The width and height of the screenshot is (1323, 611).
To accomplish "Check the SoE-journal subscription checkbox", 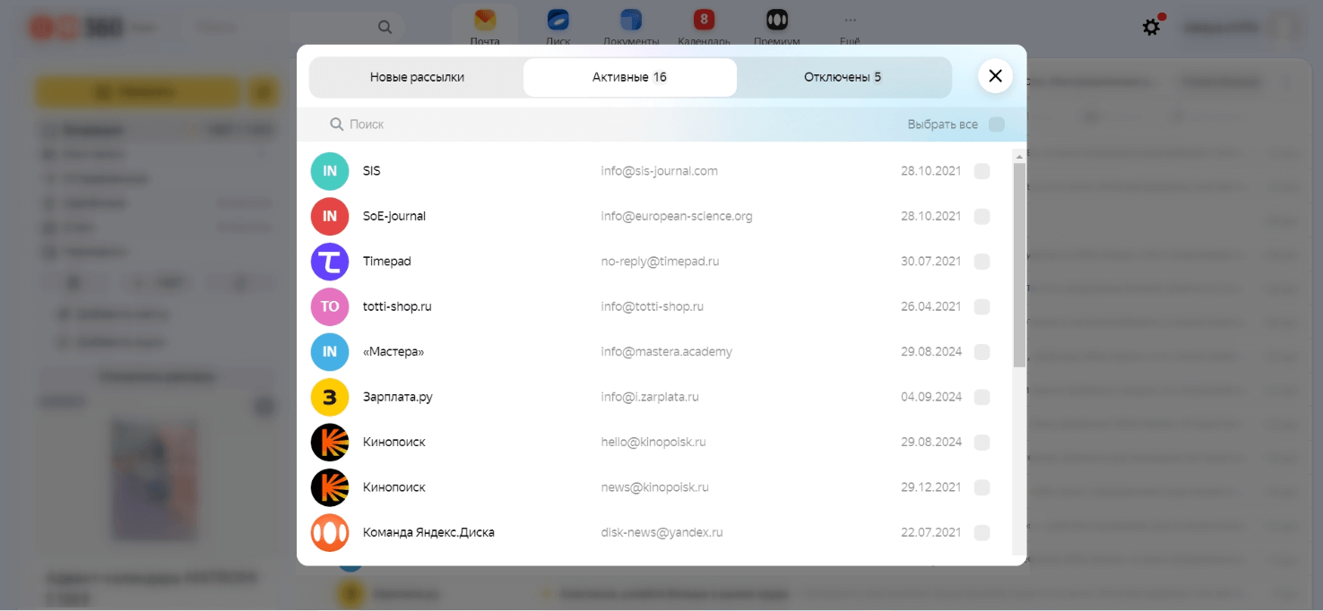I will coord(981,216).
